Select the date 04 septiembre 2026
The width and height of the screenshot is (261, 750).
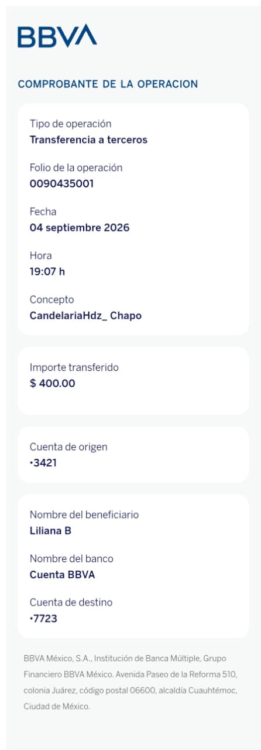point(80,228)
